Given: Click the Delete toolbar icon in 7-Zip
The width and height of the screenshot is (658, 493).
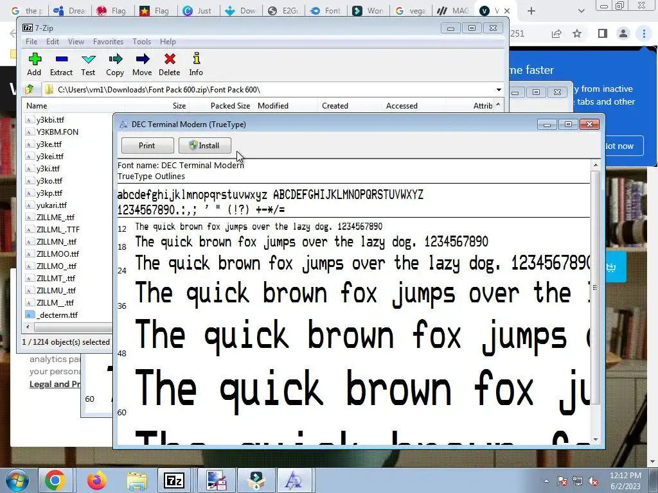Looking at the screenshot, I should click(170, 64).
